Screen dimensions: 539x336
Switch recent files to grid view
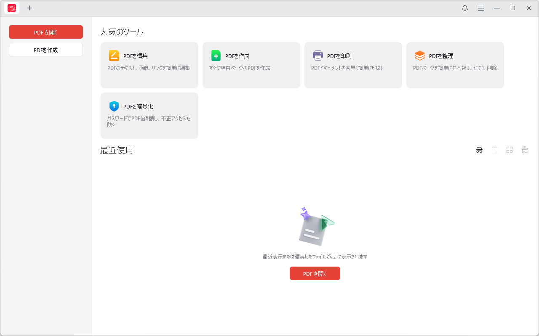(x=510, y=150)
